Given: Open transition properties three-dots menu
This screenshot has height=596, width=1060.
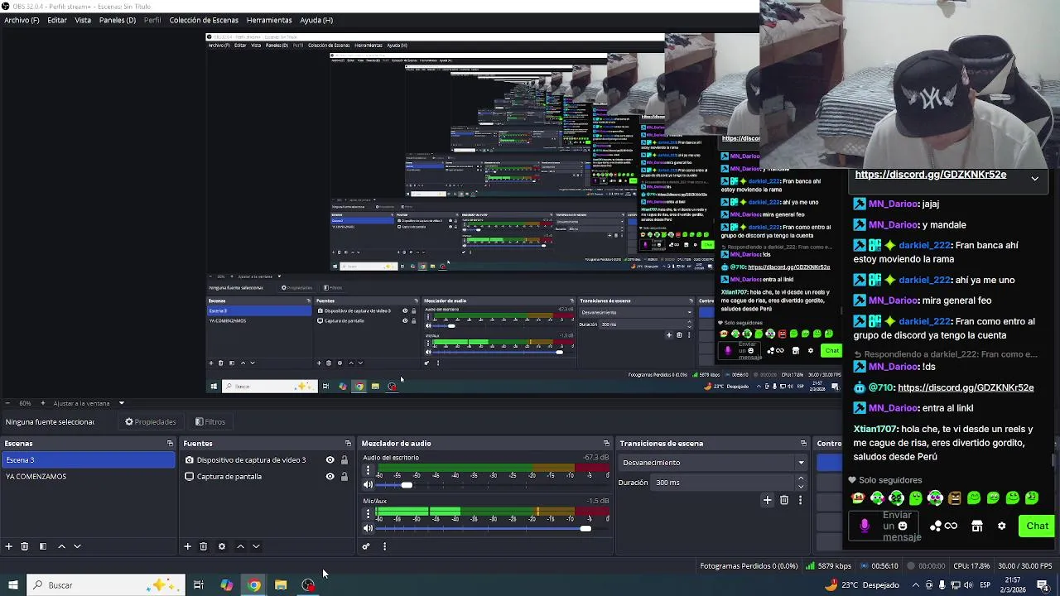Looking at the screenshot, I should pos(800,500).
